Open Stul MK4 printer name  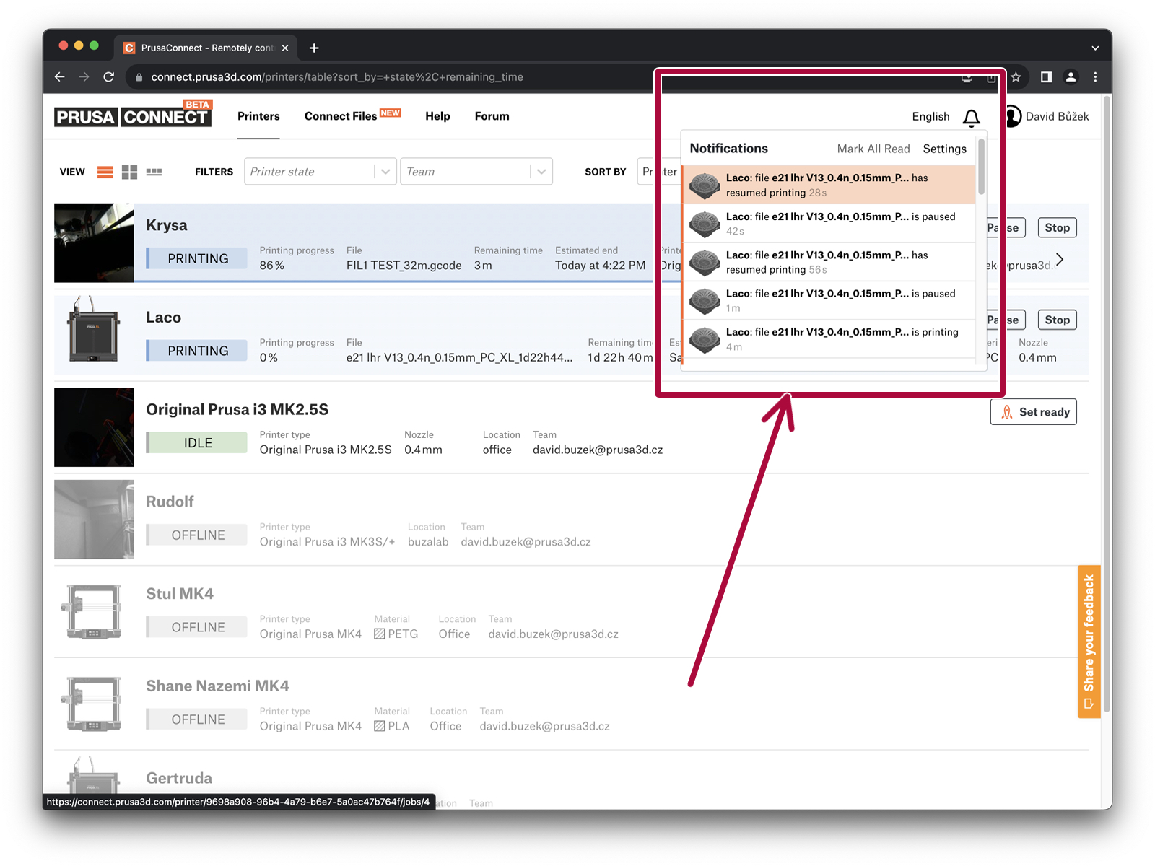180,594
